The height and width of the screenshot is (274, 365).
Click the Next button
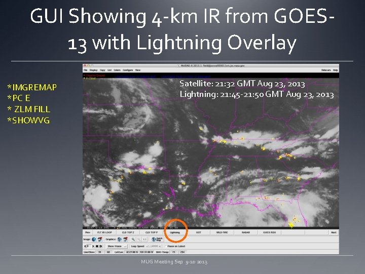click(334, 232)
